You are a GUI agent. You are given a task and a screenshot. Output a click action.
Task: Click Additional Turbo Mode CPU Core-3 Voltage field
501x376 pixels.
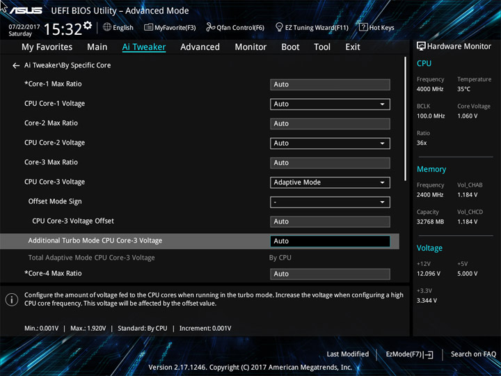point(330,242)
